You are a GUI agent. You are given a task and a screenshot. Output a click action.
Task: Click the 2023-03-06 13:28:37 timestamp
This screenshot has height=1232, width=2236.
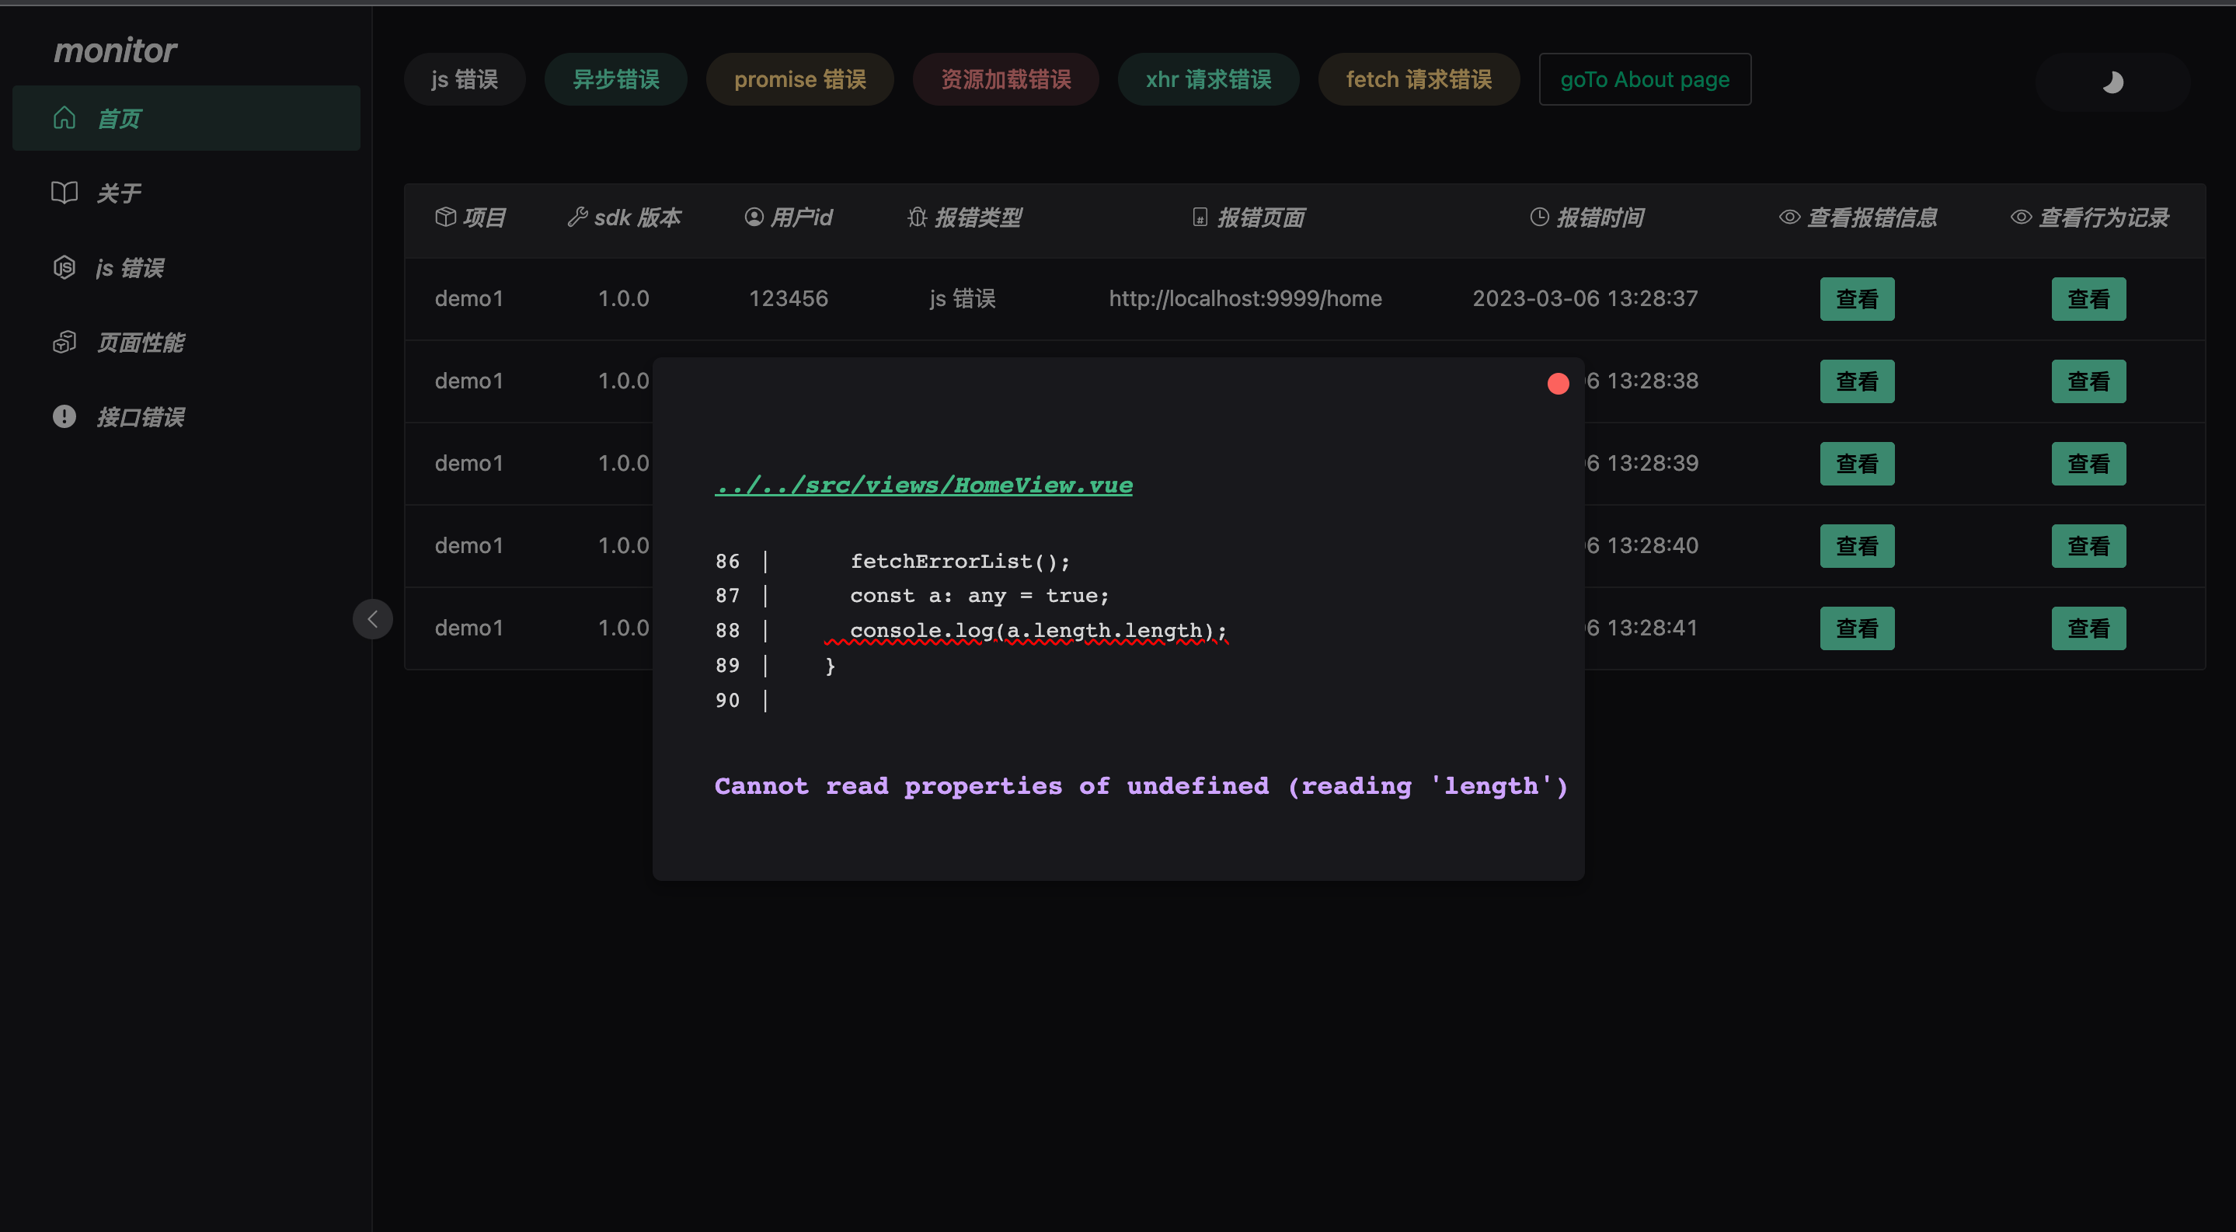[x=1585, y=298]
